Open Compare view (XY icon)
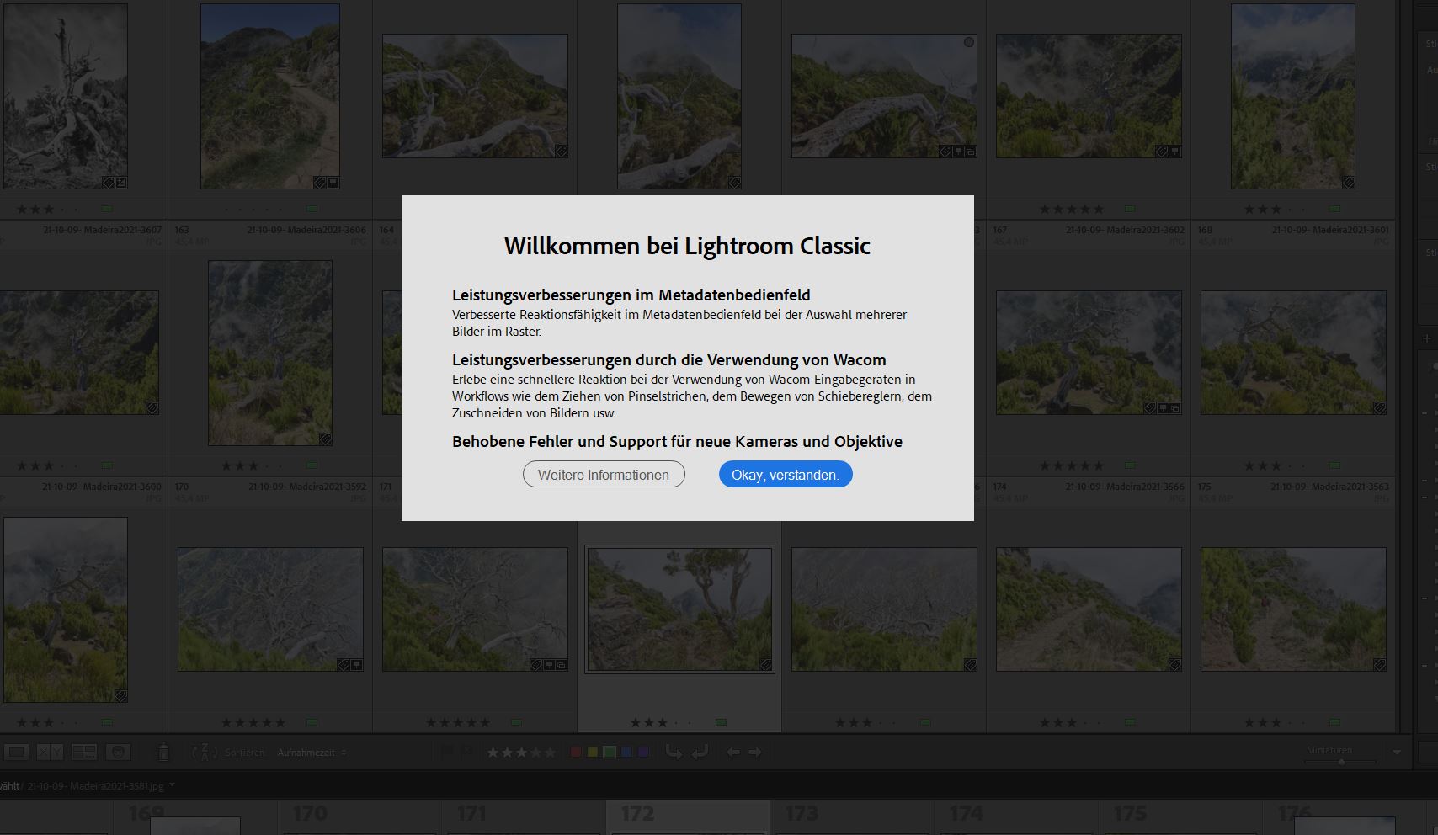The image size is (1438, 835). tap(50, 752)
